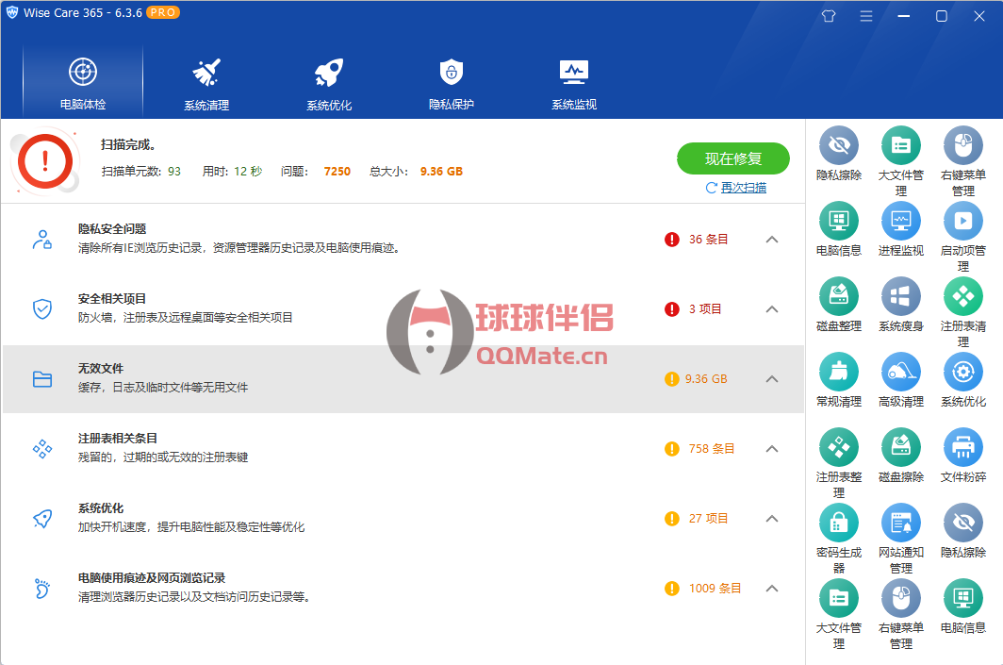Image resolution: width=1003 pixels, height=665 pixels.
Task: Start the 常规清理 common cleaner tool
Action: click(838, 373)
